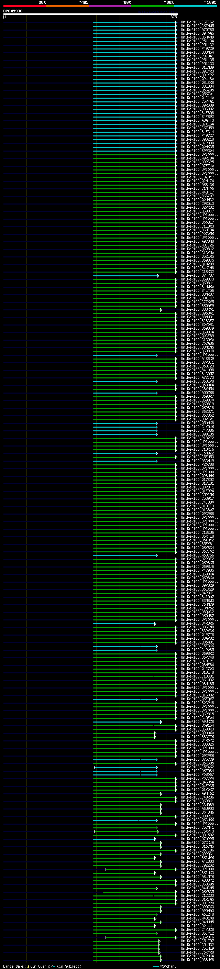The height and width of the screenshot is (969, 220).
Task: Click the =50char. scale legend
Action: [x=165, y=966]
